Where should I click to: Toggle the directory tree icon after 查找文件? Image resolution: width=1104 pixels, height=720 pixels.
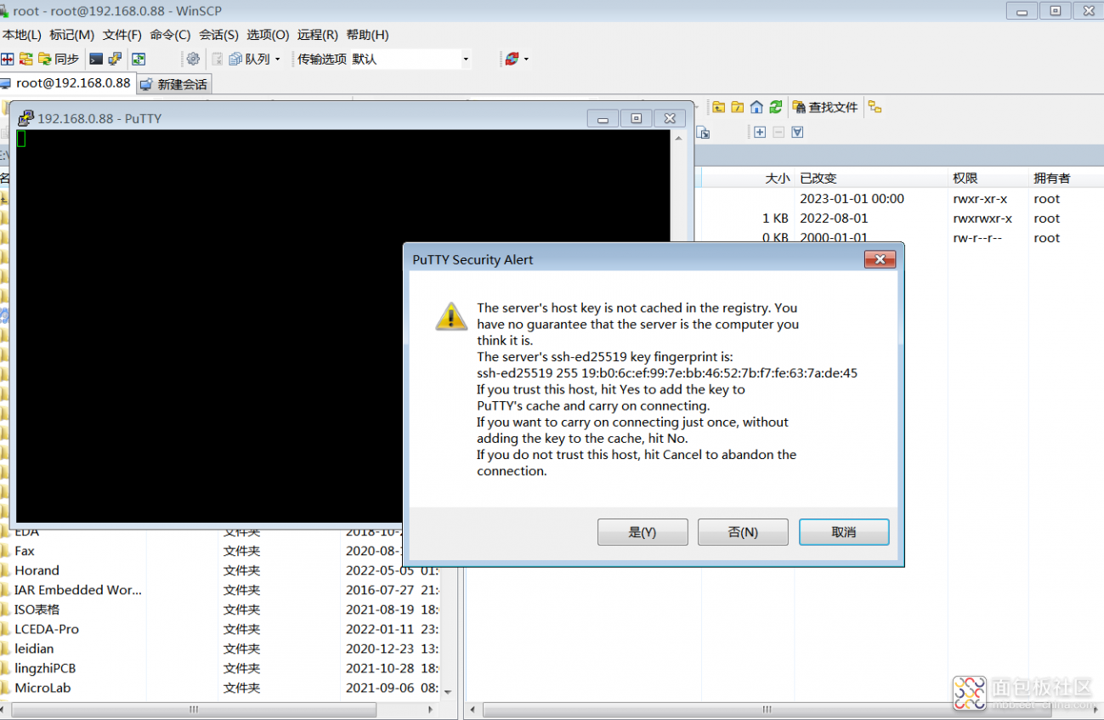pyautogui.click(x=875, y=106)
